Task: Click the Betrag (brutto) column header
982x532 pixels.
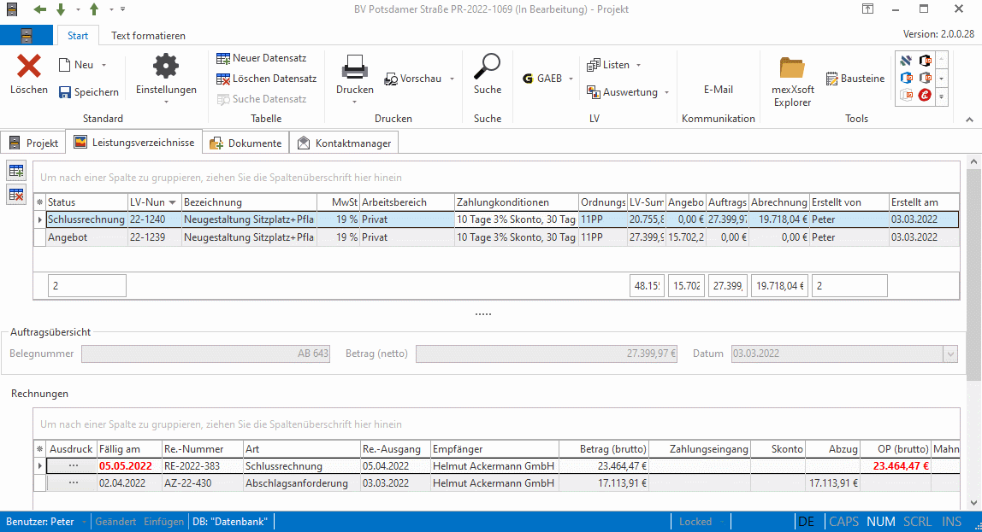Action: pos(604,449)
